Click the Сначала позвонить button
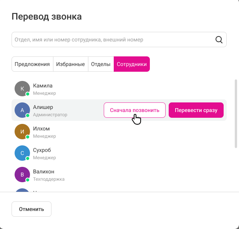 pyautogui.click(x=134, y=110)
